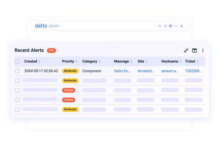Viewport: 220px width, 148px height.
Task: Open the amsart-a... hostname link
Action: 170,71
